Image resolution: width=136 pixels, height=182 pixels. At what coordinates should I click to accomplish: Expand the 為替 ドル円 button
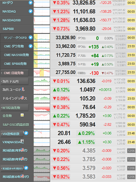click(14, 81)
